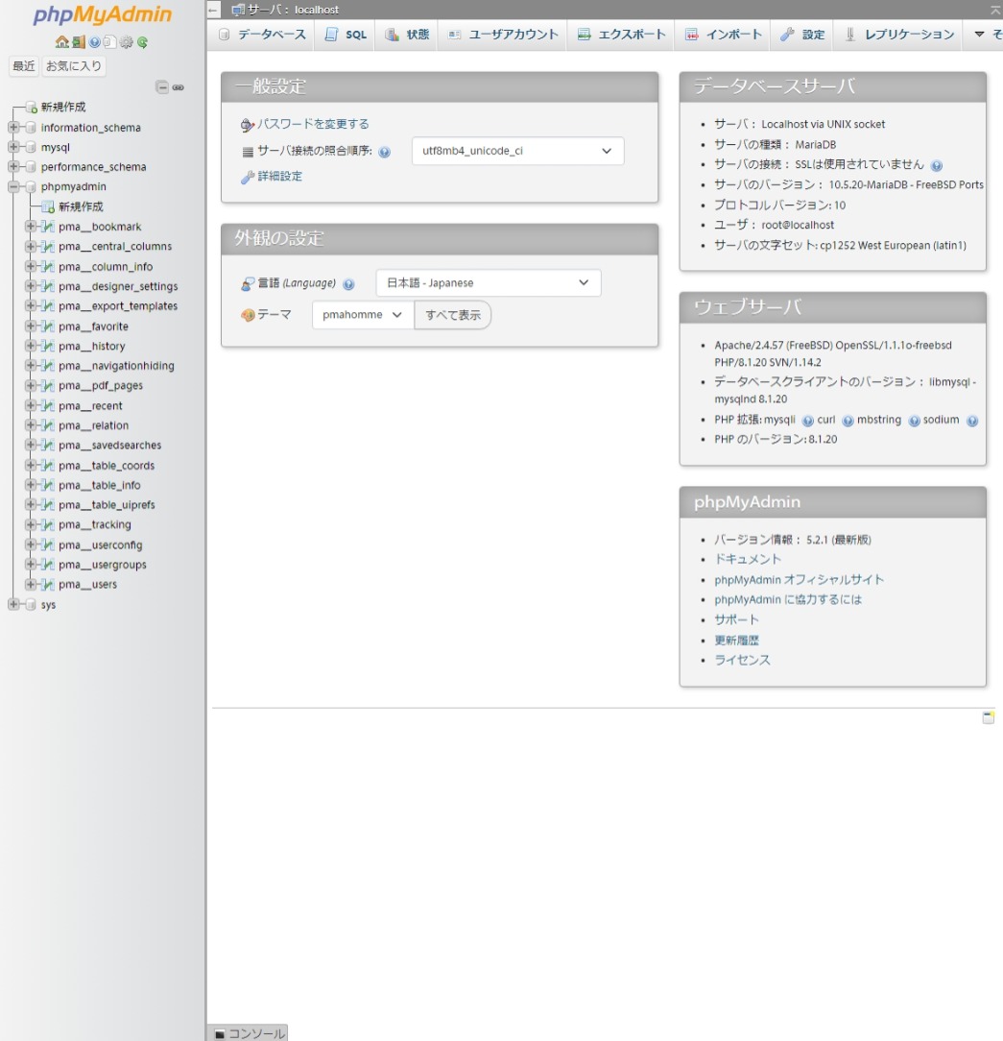1003x1041 pixels.
Task: Open the 設定 tab
Action: [x=802, y=35]
